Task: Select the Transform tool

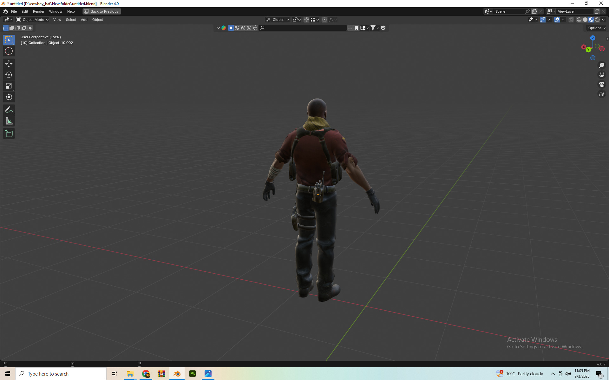Action: click(9, 97)
